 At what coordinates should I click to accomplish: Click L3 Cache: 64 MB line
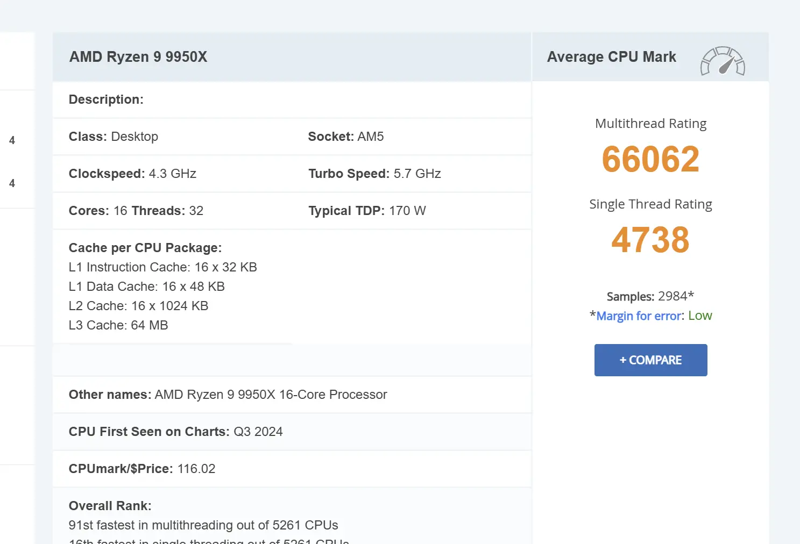coord(118,325)
